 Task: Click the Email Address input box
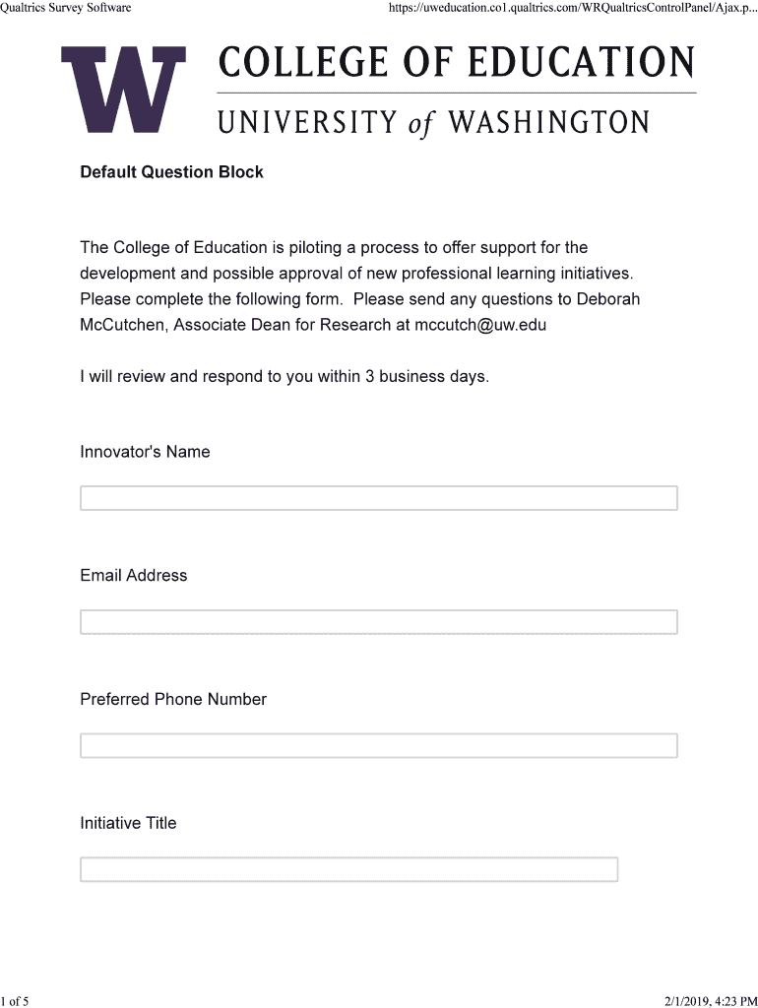coord(378,622)
